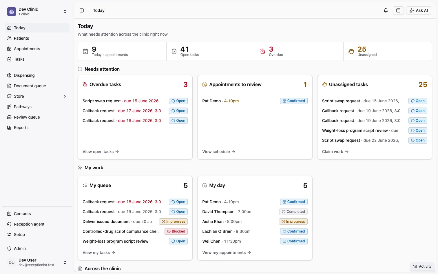Click Pat Demo 4:10pm in Appointments to review
The image size is (438, 274).
220,101
